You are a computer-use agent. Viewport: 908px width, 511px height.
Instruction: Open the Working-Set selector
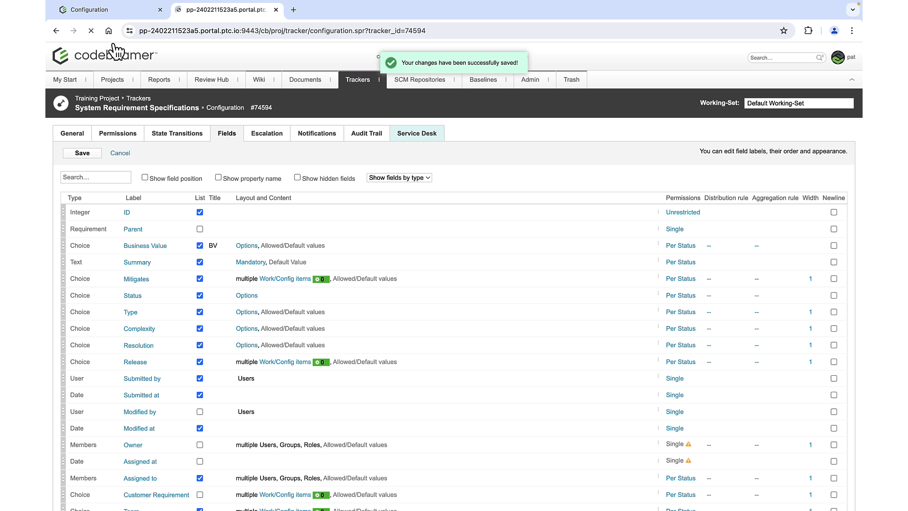(799, 103)
